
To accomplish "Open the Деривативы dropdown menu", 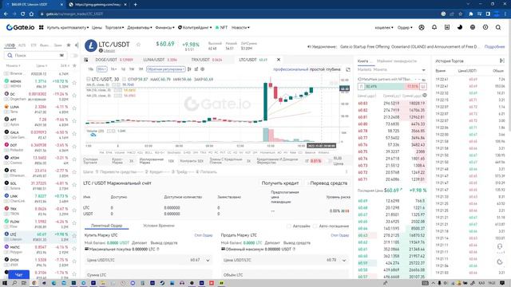I will [x=140, y=28].
